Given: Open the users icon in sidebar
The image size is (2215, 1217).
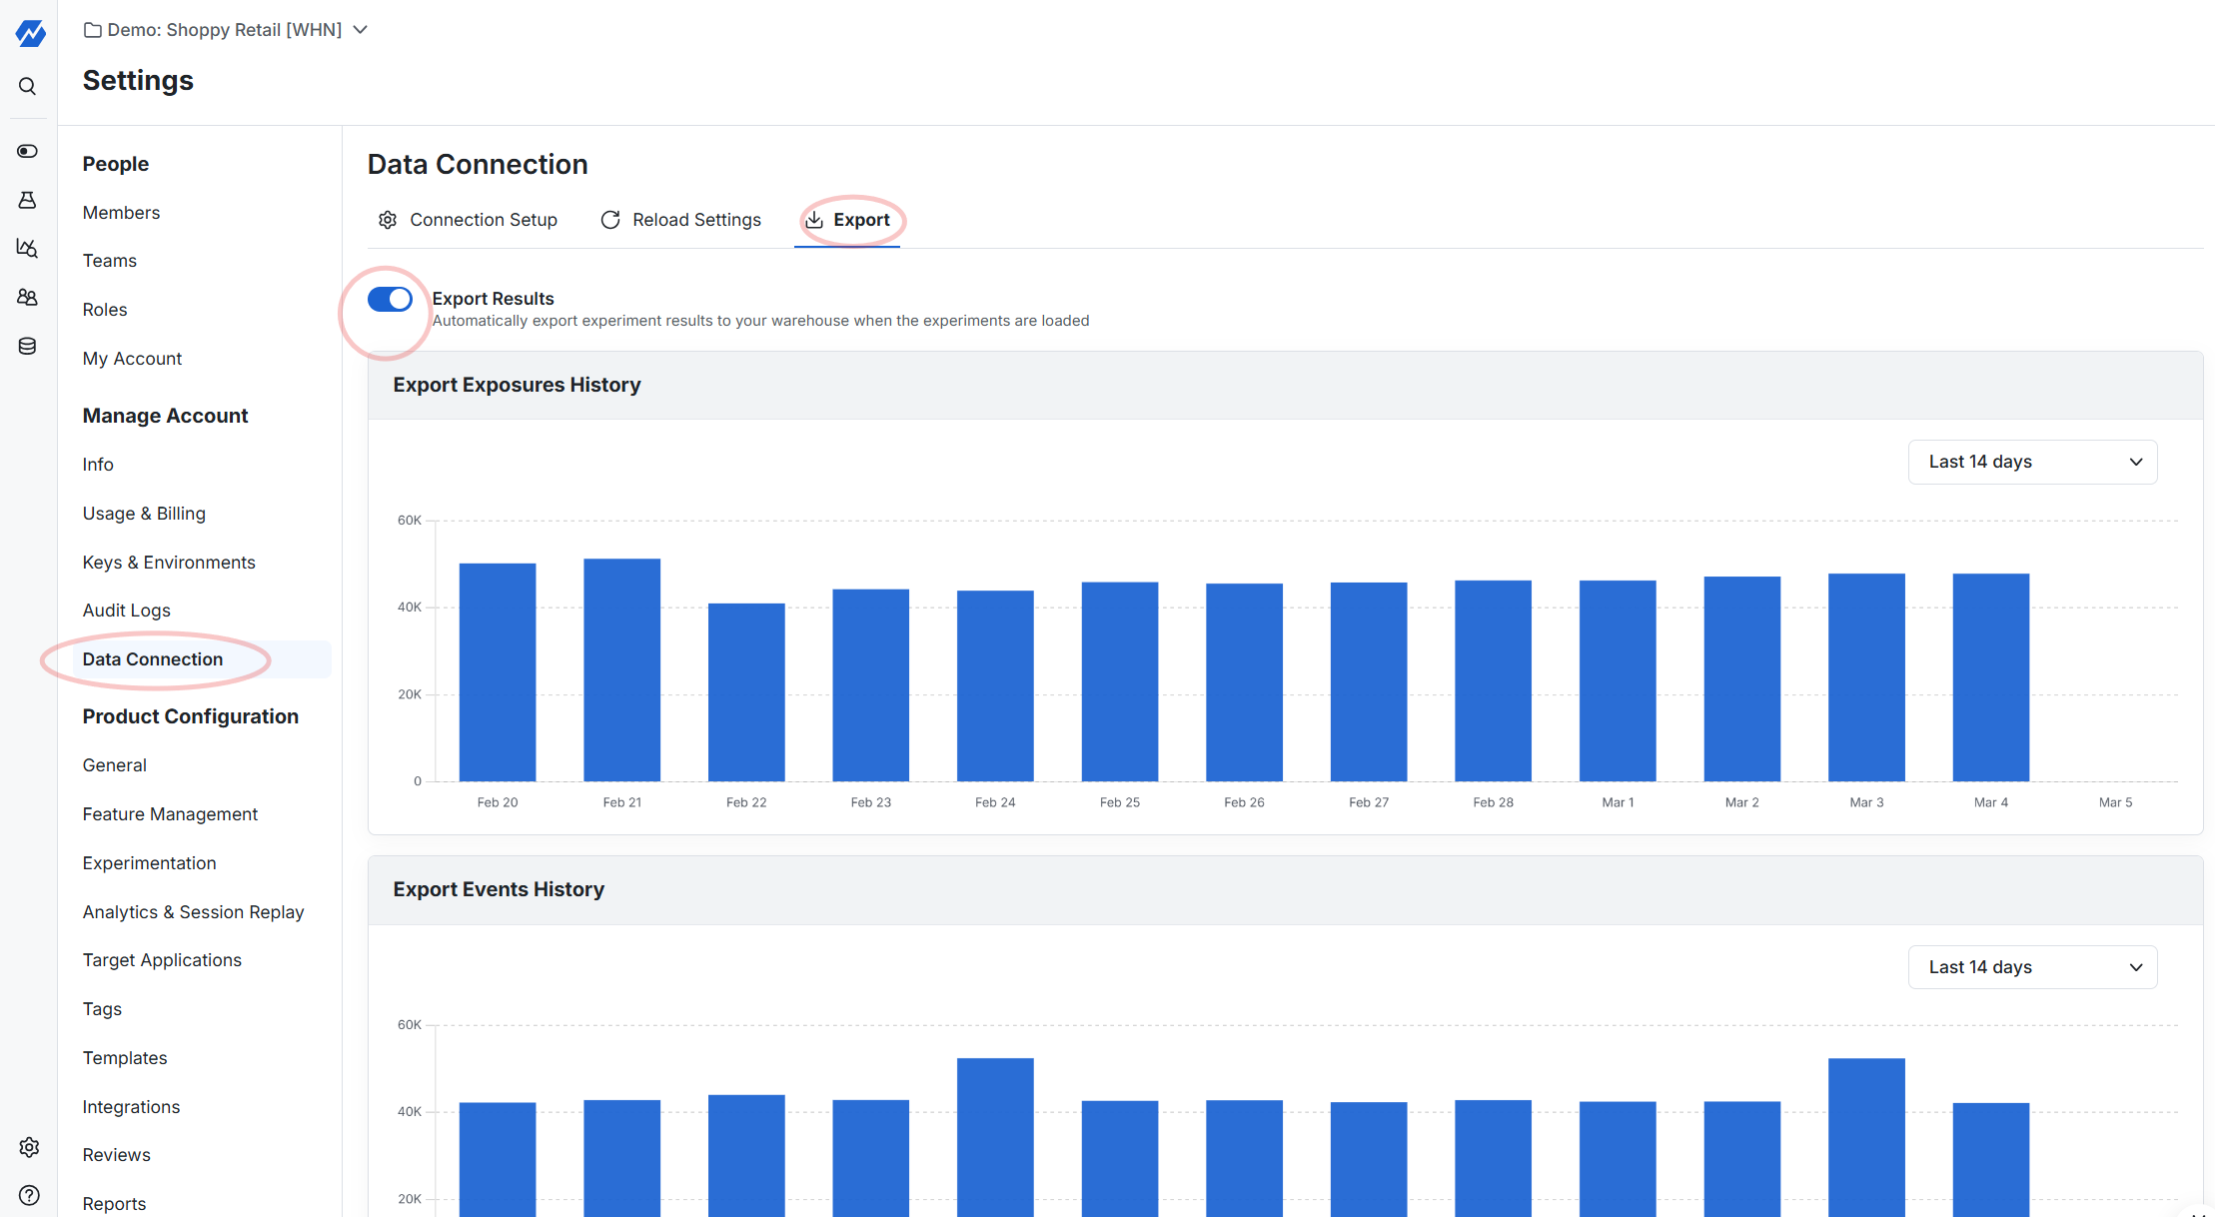Looking at the screenshot, I should point(28,297).
